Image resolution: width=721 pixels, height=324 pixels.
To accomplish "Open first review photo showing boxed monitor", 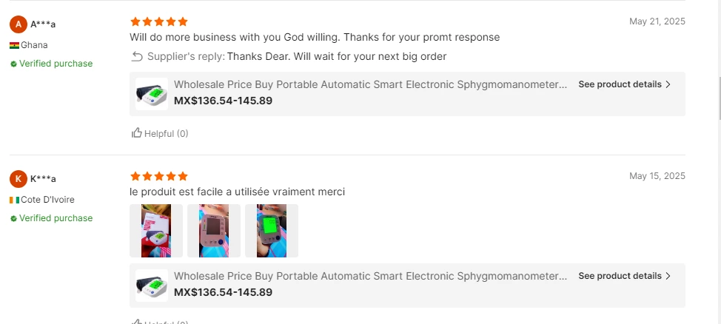I will (156, 231).
